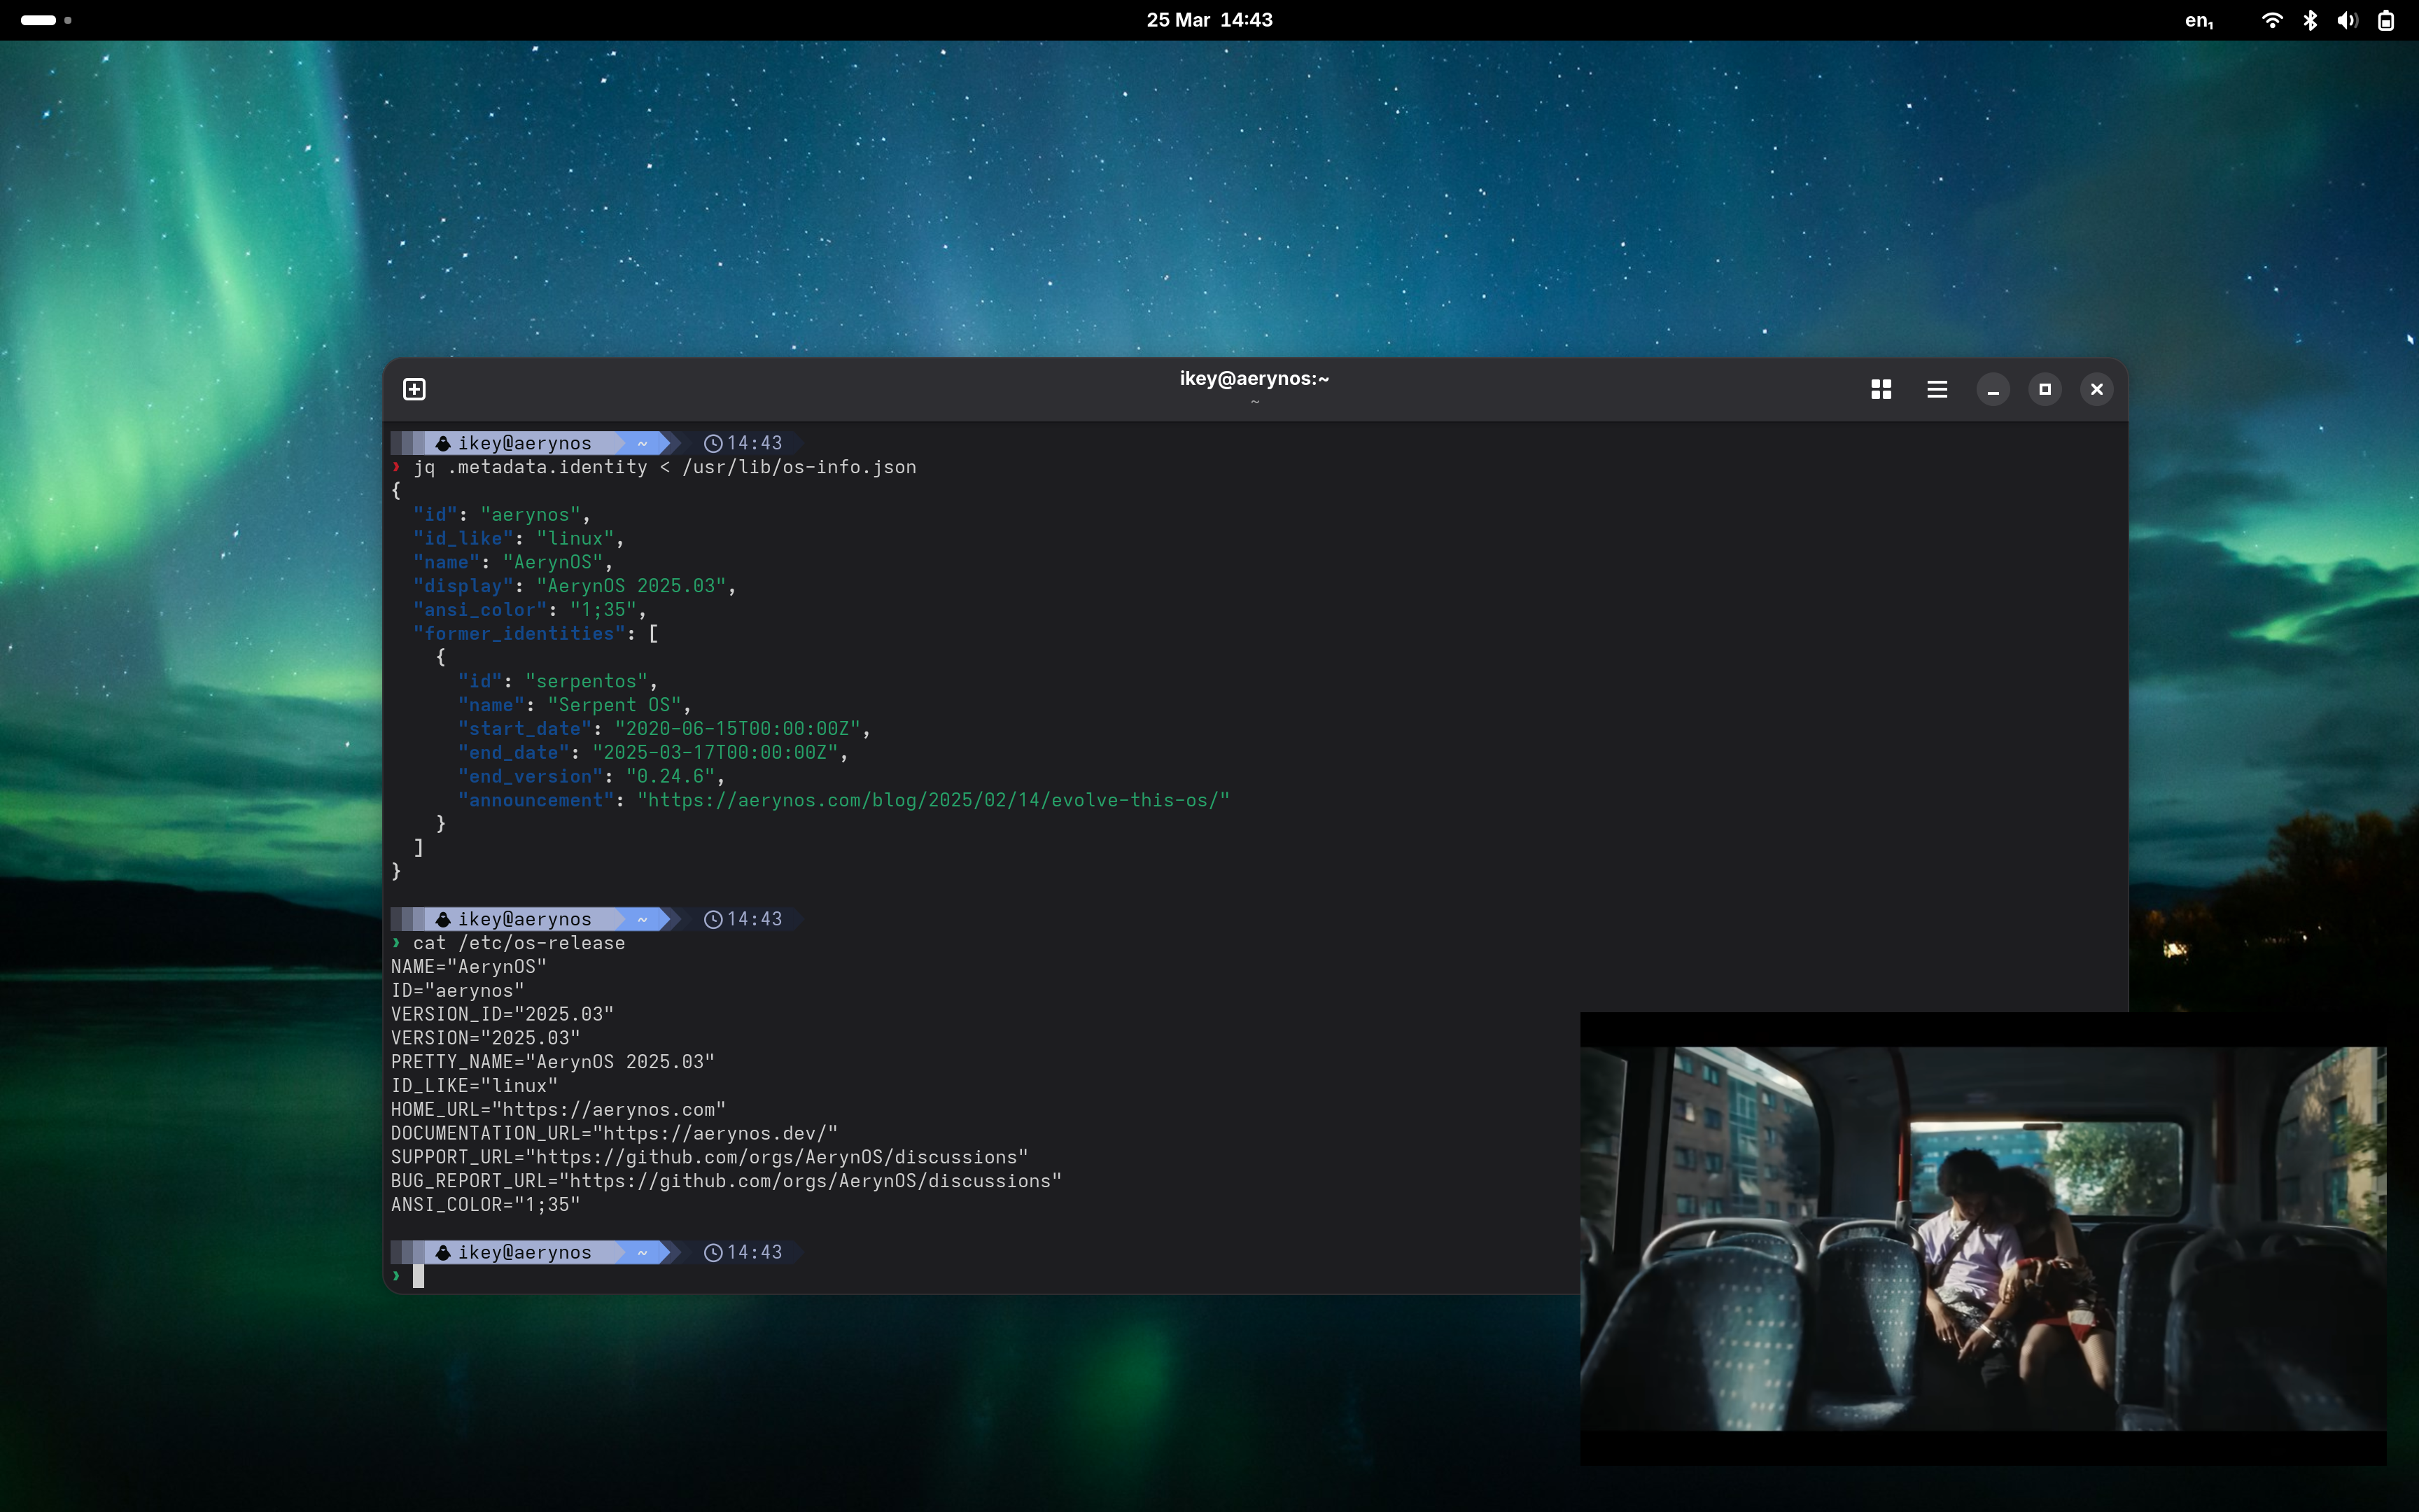Open the en keyboard layout selector
Image resolution: width=2419 pixels, height=1512 pixels.
click(x=2198, y=20)
